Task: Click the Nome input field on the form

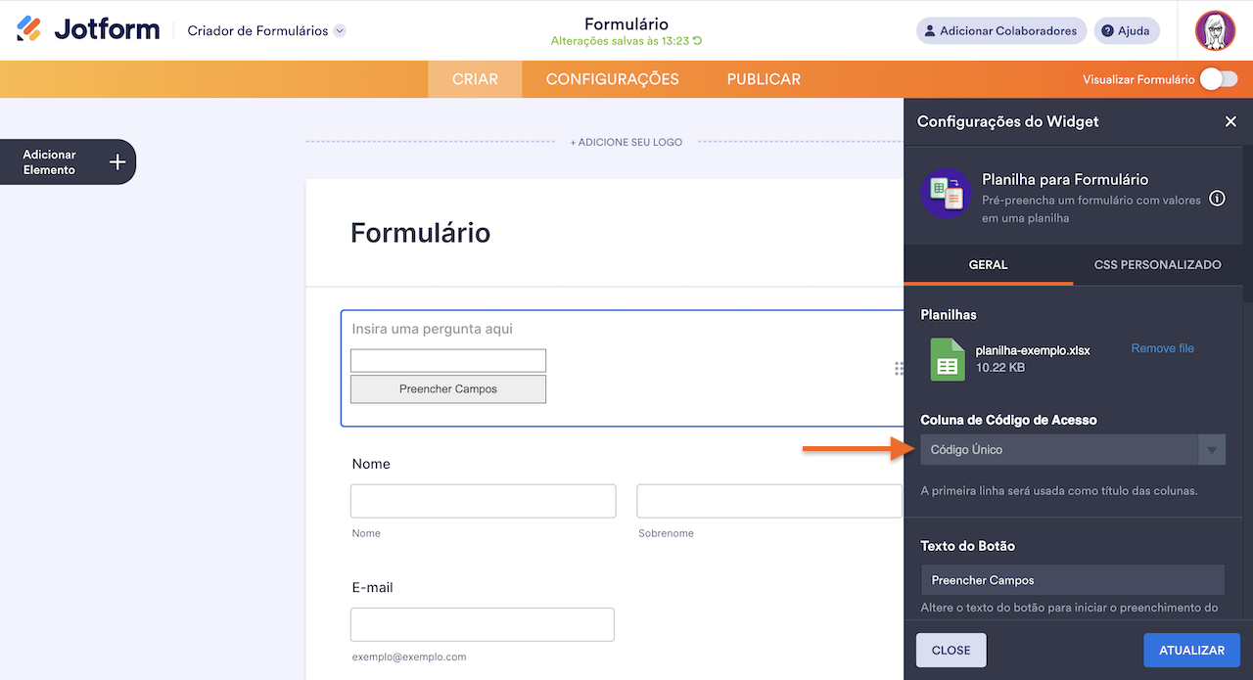Action: 483,500
